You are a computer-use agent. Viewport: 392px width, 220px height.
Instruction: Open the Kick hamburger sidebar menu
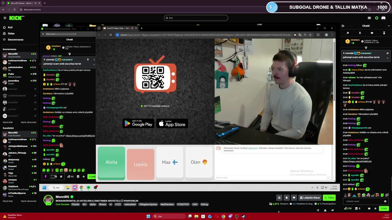tap(5, 18)
